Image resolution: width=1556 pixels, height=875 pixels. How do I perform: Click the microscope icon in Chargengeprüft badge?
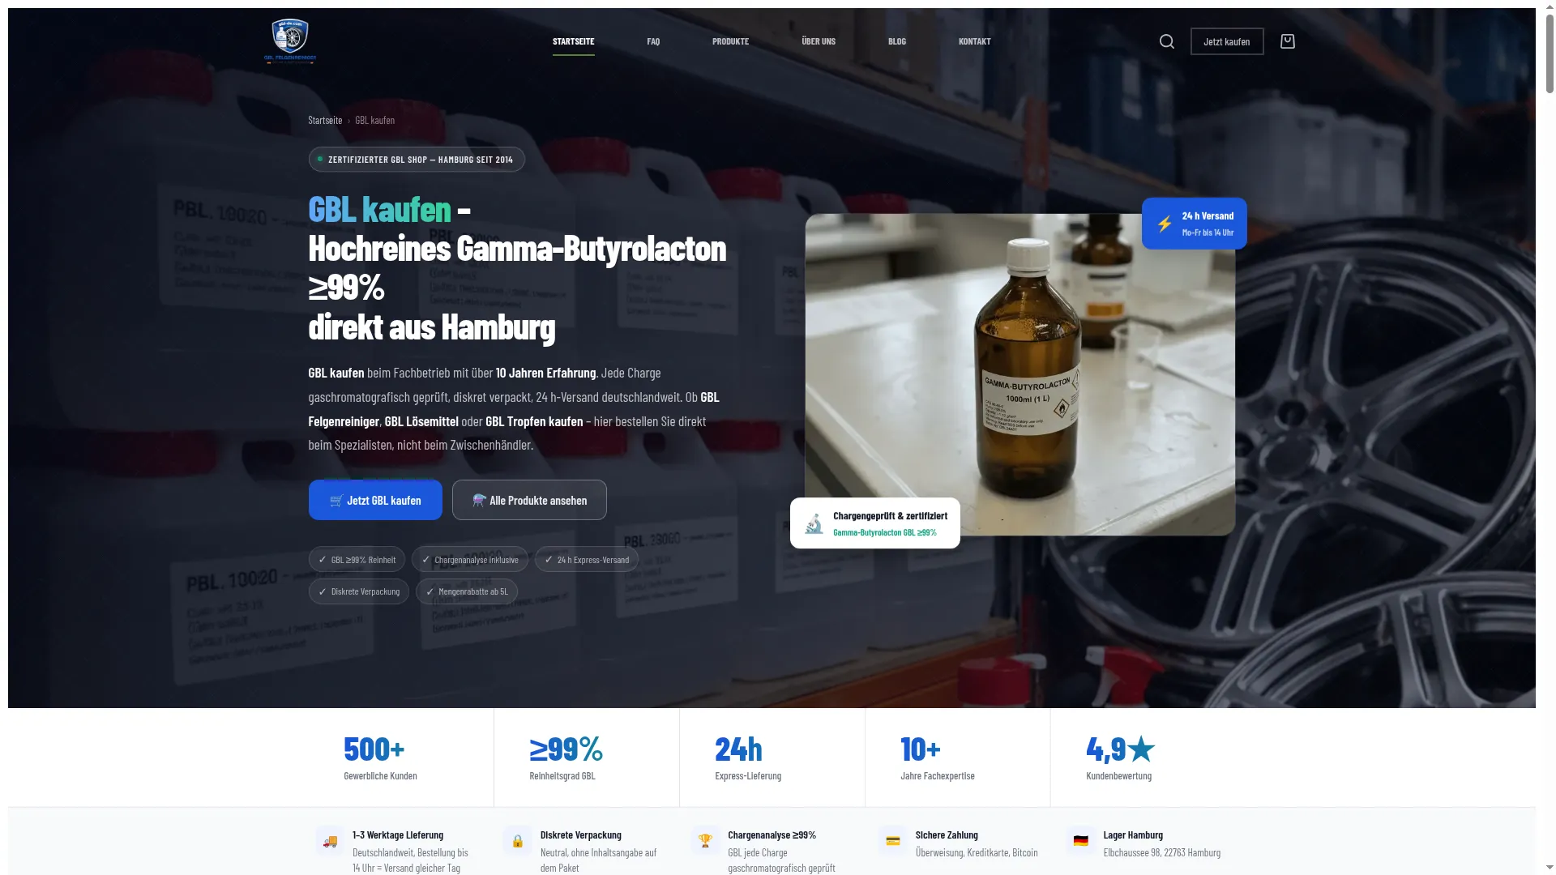tap(814, 523)
